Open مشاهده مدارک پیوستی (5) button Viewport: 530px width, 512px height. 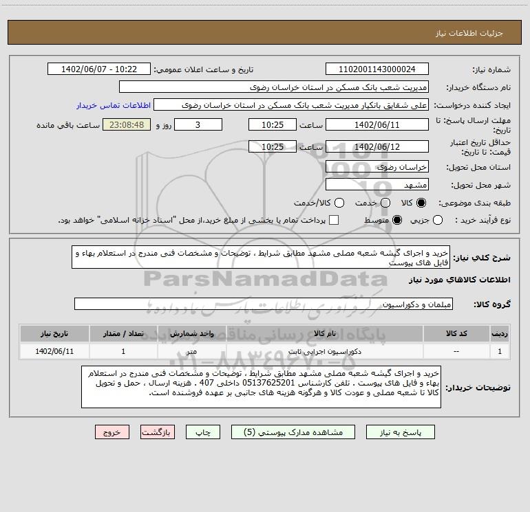293,432
